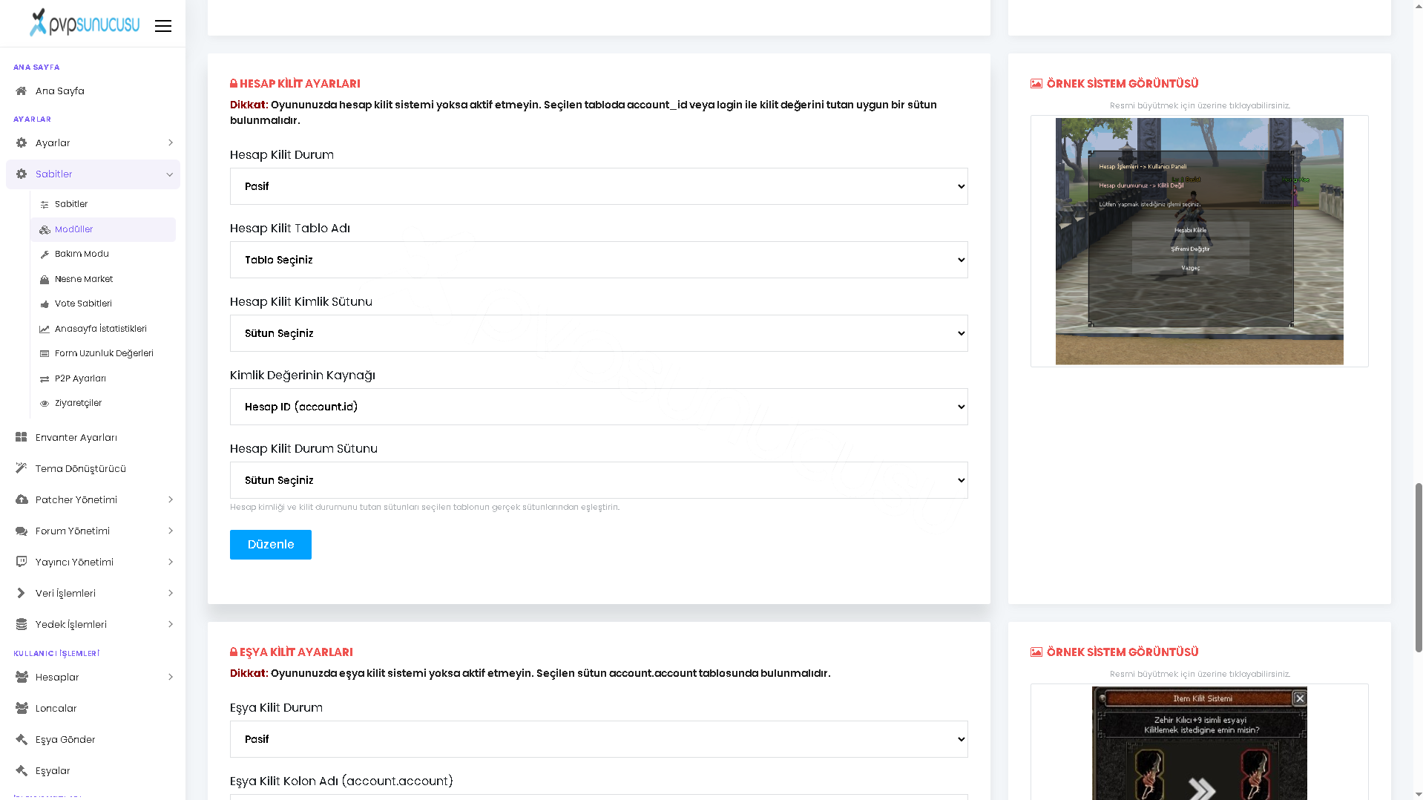Enlarge the account lock sample screenshot
Screen dimensions: 1423x800
pyautogui.click(x=1199, y=241)
